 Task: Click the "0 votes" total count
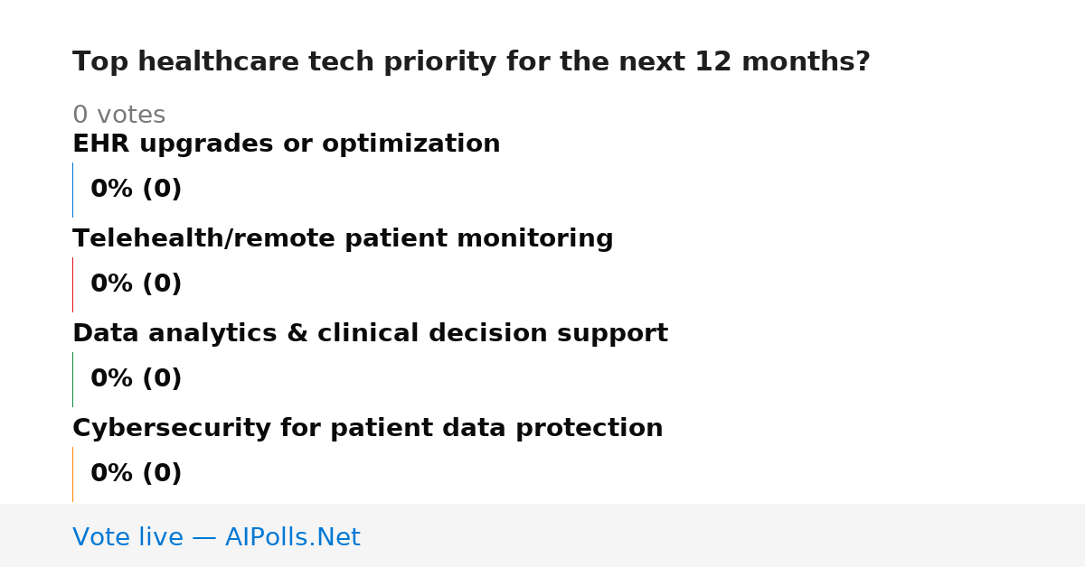[x=118, y=116]
